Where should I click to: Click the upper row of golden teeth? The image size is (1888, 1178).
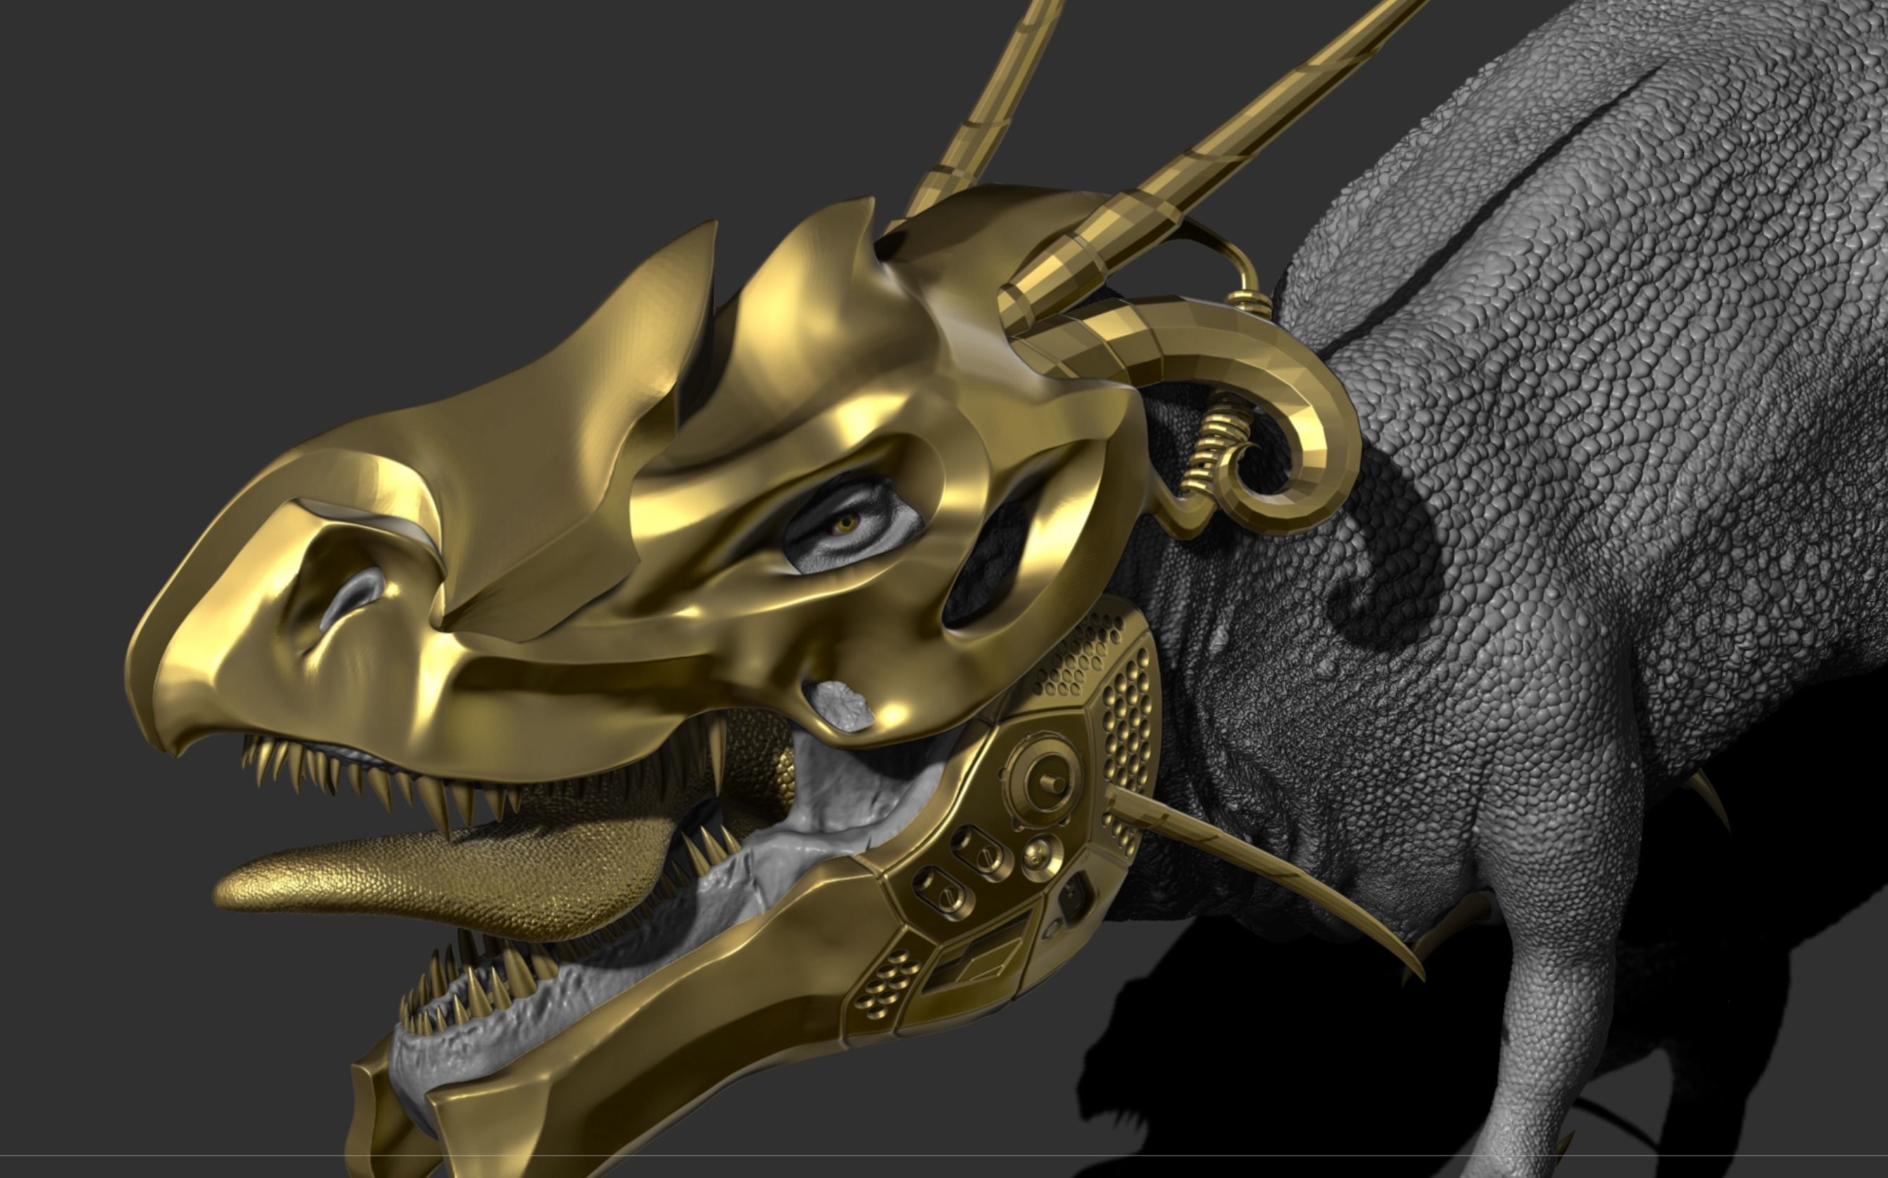point(436,802)
